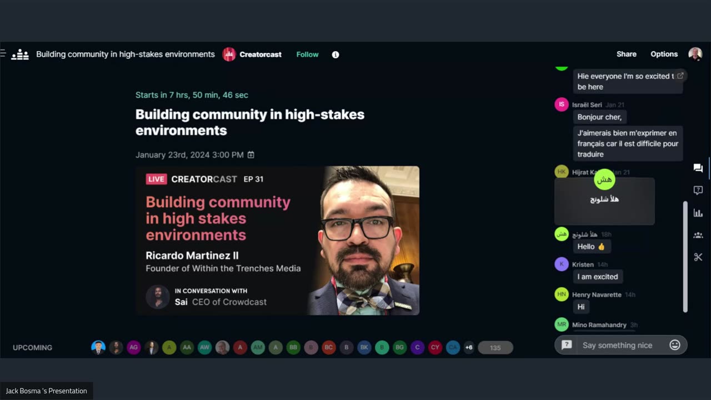Select the AM attendee avatar
The height and width of the screenshot is (400, 711).
click(258, 348)
